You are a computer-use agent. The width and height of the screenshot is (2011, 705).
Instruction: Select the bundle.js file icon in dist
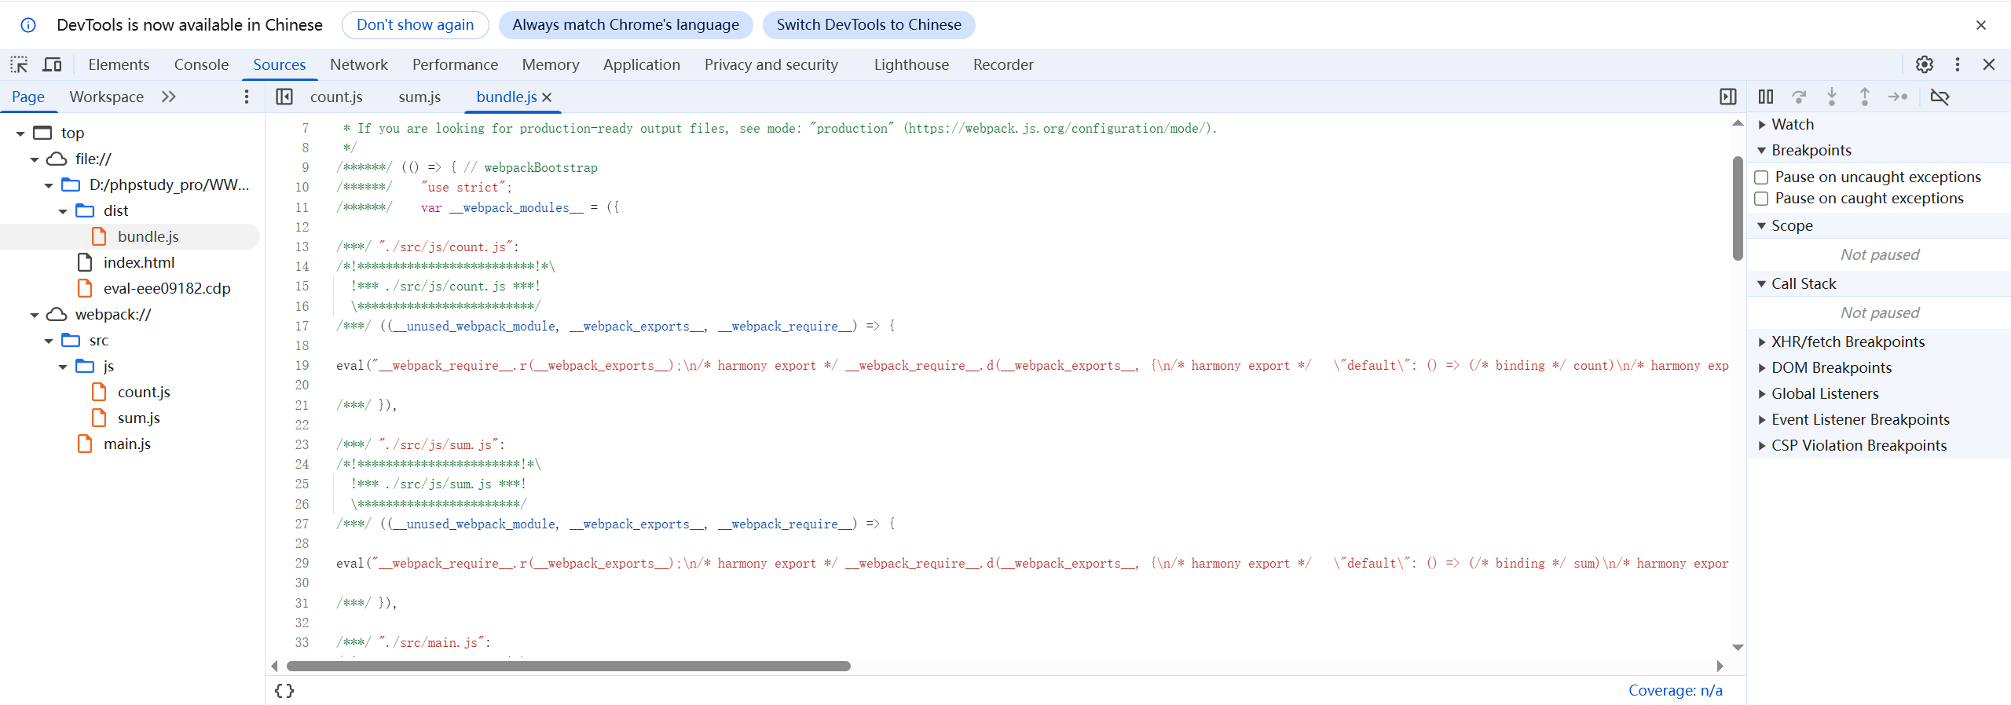pos(99,236)
